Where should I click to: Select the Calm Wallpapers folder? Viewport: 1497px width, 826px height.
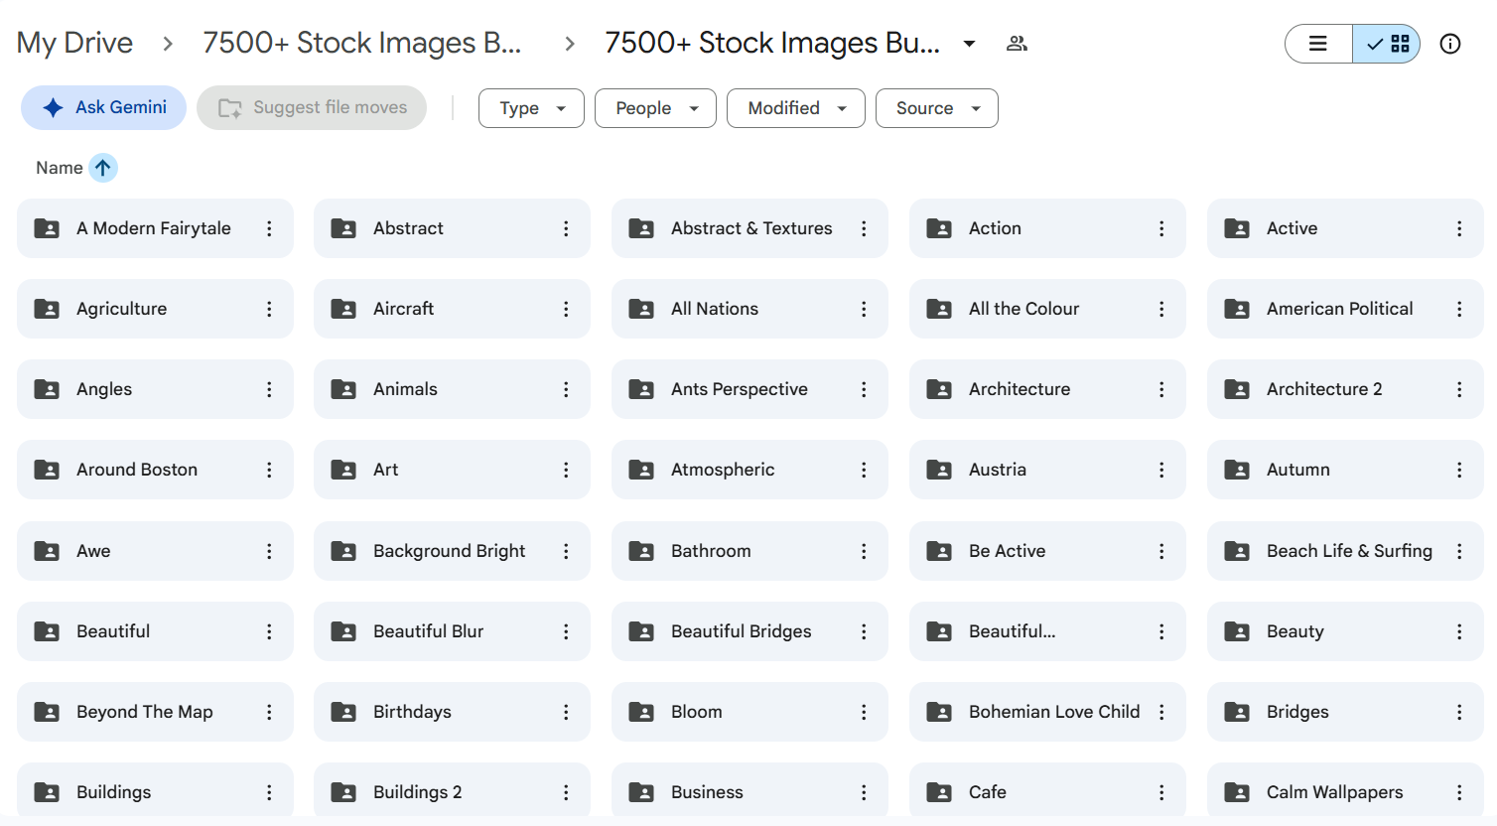click(1345, 792)
